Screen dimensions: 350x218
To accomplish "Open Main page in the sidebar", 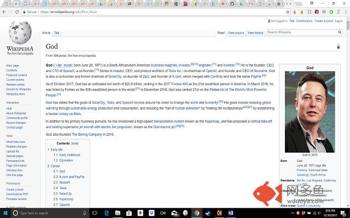I will [13, 65].
